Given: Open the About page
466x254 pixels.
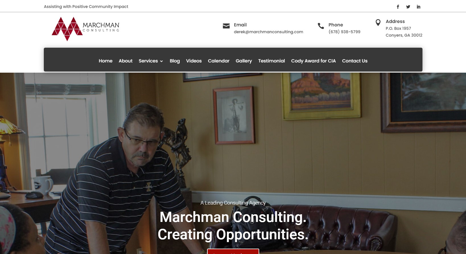Looking at the screenshot, I should 125,61.
